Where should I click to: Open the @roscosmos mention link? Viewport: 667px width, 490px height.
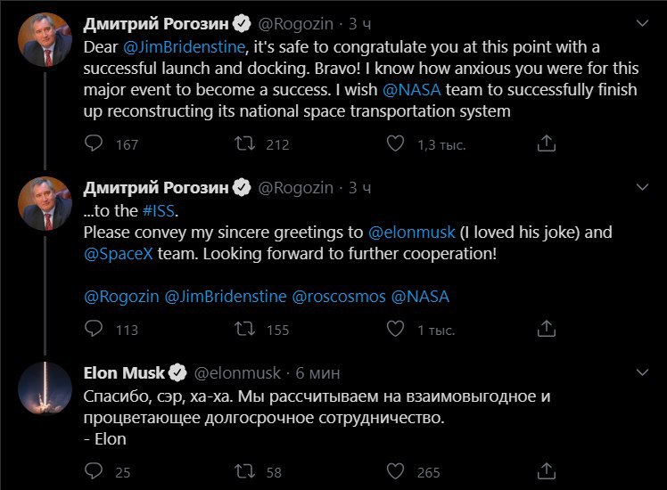(339, 296)
